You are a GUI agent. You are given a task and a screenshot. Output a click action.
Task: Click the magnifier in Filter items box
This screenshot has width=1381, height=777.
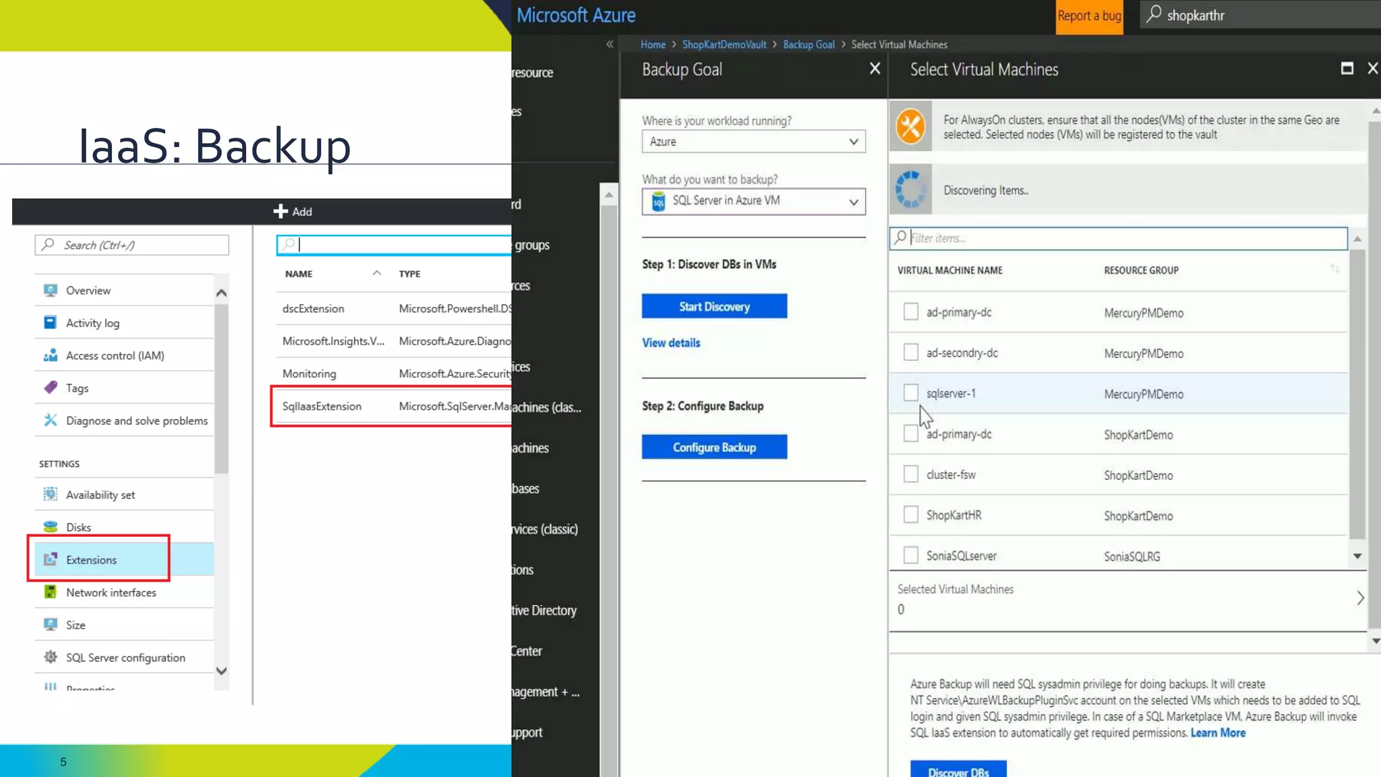(900, 237)
